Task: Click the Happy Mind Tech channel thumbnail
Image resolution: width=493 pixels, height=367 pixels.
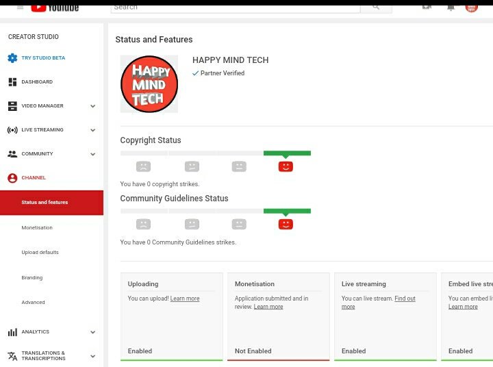Action: click(149, 84)
